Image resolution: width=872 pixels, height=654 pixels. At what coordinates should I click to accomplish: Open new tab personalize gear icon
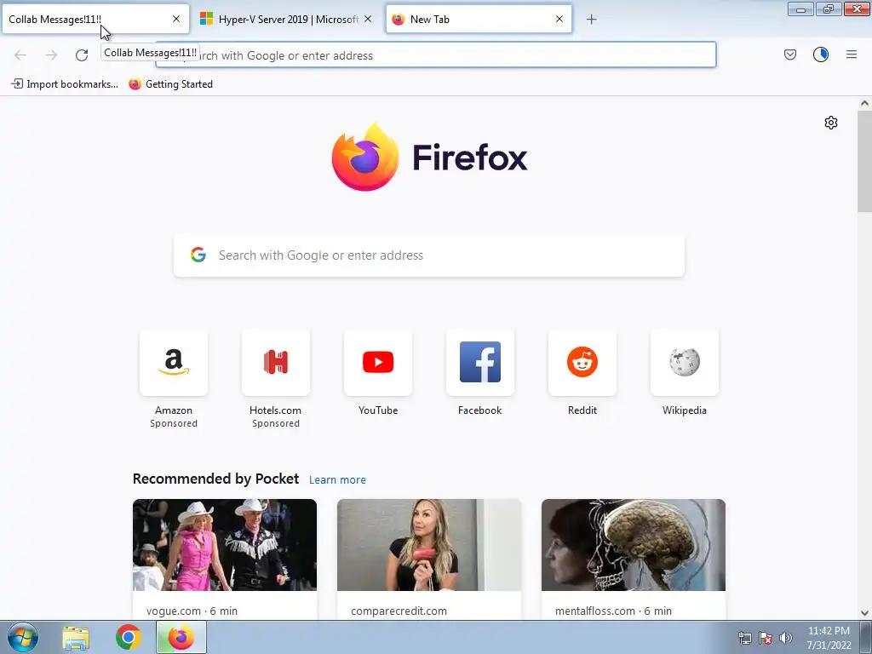point(831,123)
